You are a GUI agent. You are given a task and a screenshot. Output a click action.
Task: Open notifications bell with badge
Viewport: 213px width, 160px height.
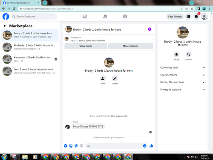point(196,17)
